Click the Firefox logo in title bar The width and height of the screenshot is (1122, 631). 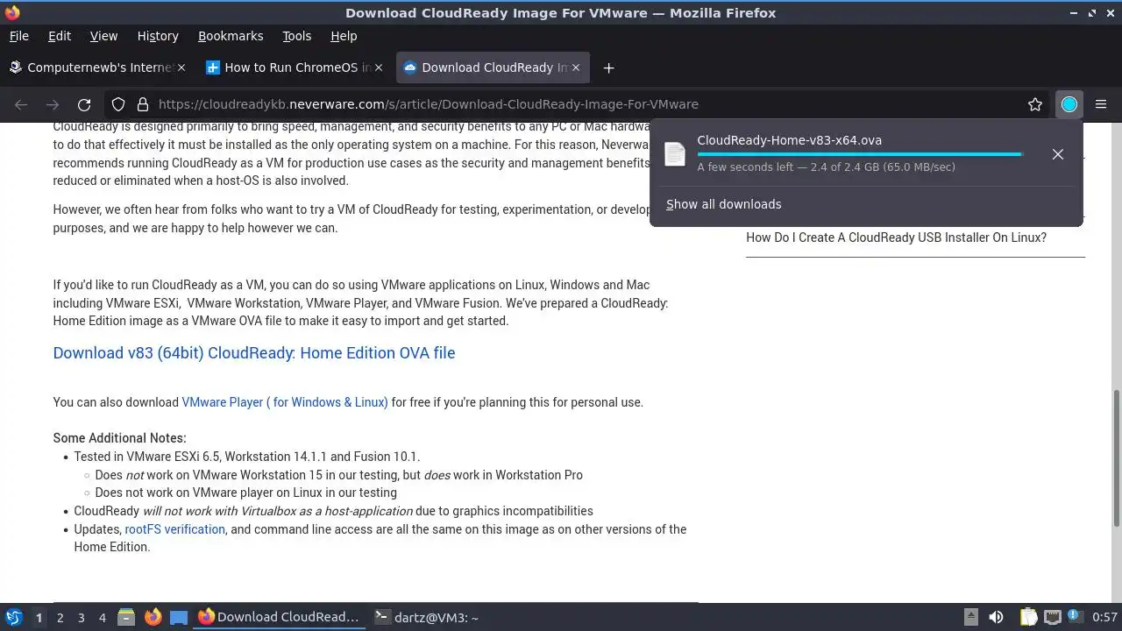click(x=11, y=12)
